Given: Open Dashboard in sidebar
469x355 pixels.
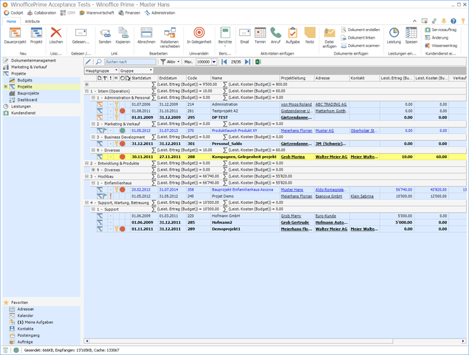Looking at the screenshot, I should [x=27, y=99].
